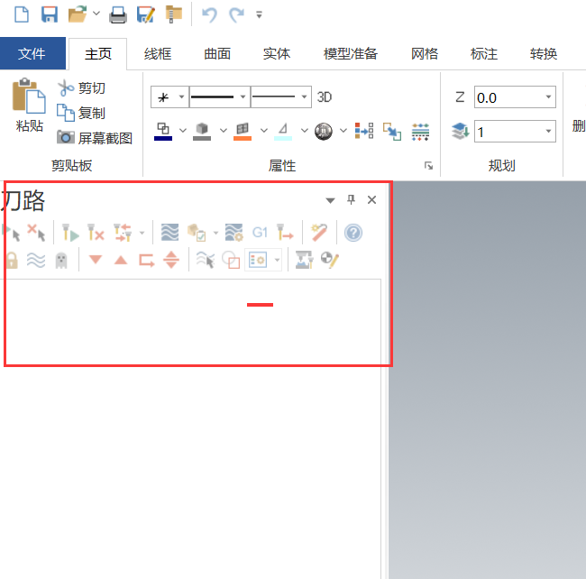Viewport: 586px width, 579px height.
Task: Switch to the 转换 tab
Action: [x=544, y=54]
